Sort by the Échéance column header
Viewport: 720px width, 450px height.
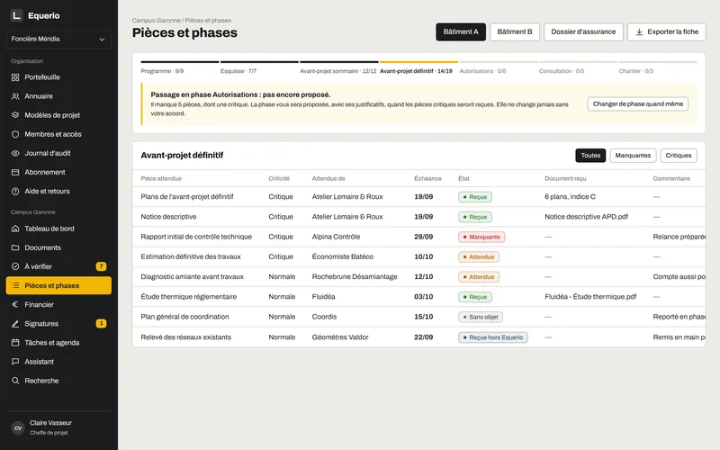tap(427, 178)
